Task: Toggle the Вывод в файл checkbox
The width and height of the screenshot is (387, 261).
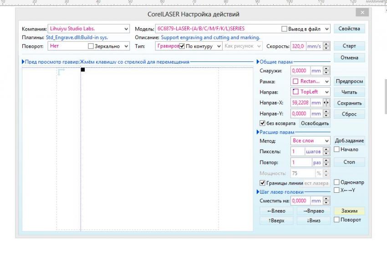Action: (285, 29)
